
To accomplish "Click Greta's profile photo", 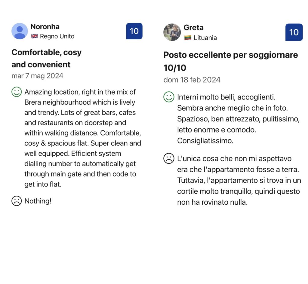I will [172, 32].
